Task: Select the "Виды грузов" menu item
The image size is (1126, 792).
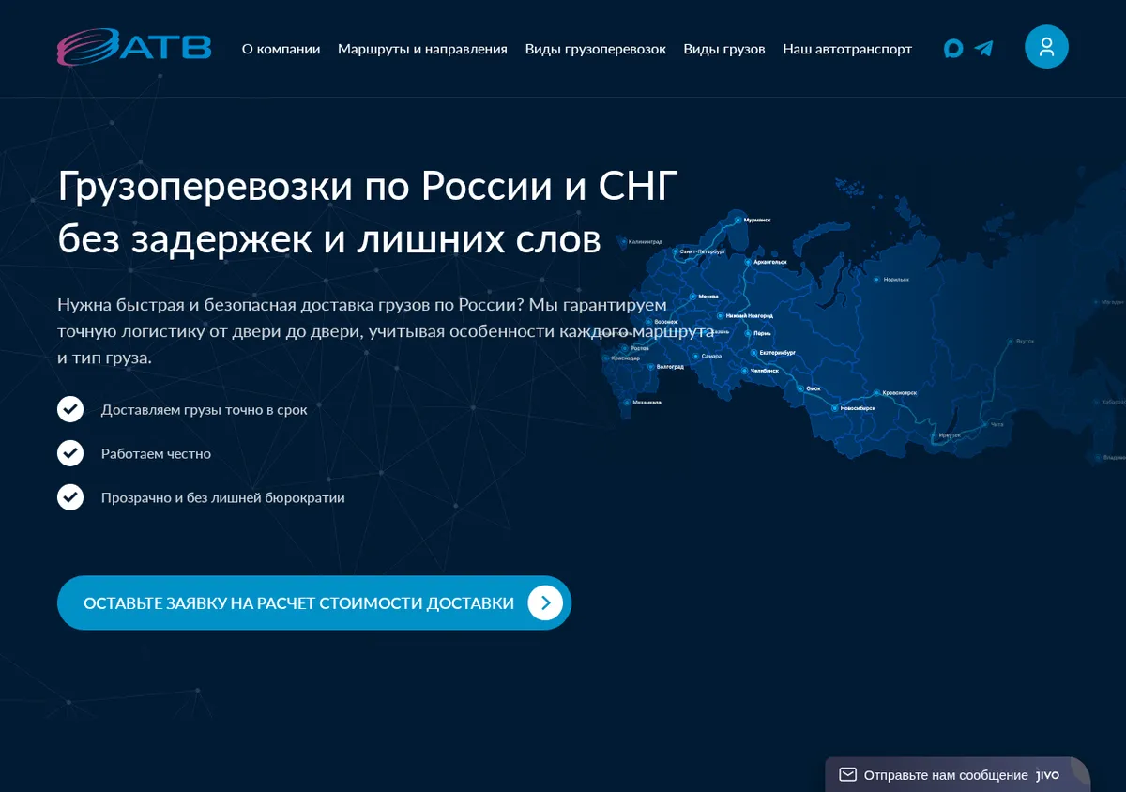Action: [x=724, y=49]
